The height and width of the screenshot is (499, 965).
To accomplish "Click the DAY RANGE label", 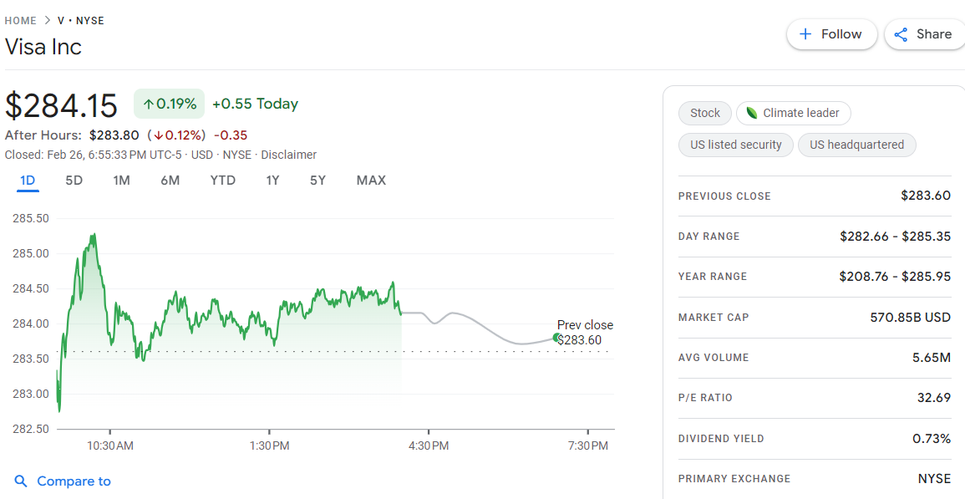I will (709, 237).
